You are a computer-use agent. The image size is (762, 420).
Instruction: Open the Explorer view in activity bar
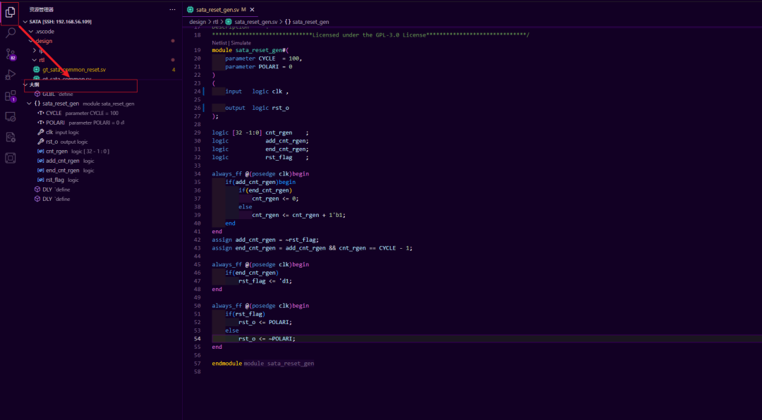11,12
